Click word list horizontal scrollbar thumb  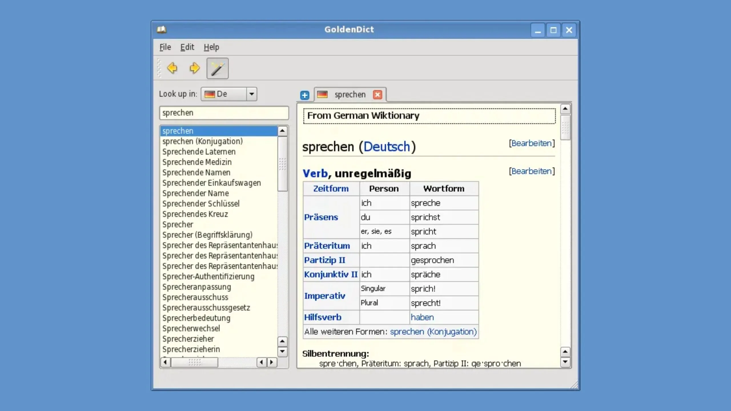point(194,362)
